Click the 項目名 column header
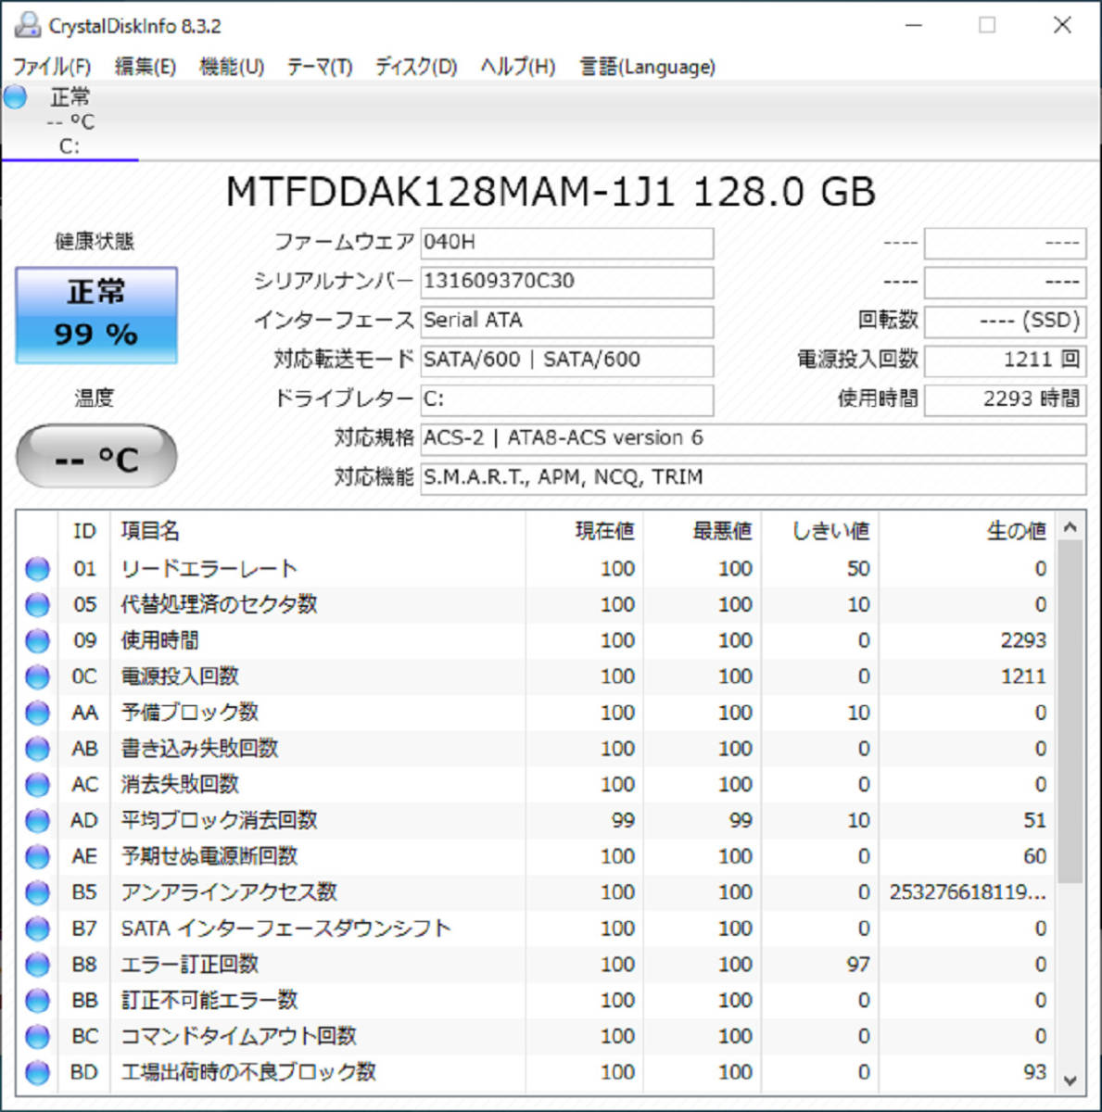This screenshot has height=1112, width=1102. (x=317, y=531)
